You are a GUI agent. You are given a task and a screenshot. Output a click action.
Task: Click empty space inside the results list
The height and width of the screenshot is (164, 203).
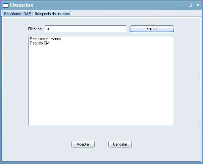click(101, 86)
